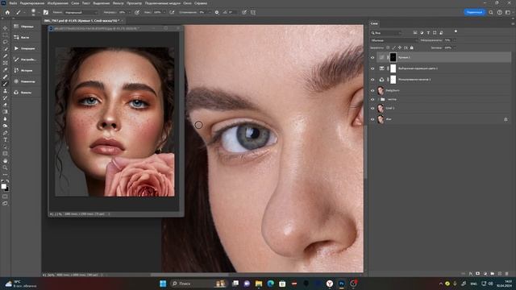Toggle visibility of the group folder layer
The height and width of the screenshot is (290, 516).
tap(372, 99)
